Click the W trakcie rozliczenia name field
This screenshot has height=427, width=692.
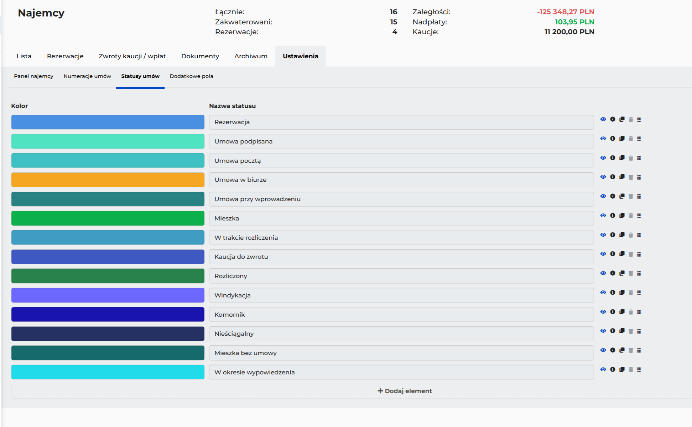[401, 238]
